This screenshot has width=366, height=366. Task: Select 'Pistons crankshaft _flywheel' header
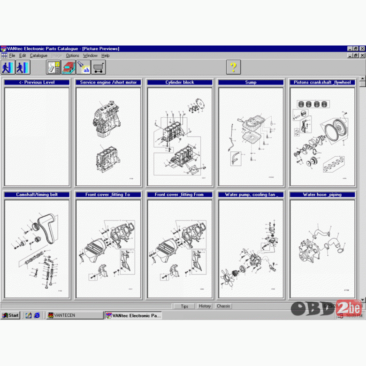pos(322,83)
